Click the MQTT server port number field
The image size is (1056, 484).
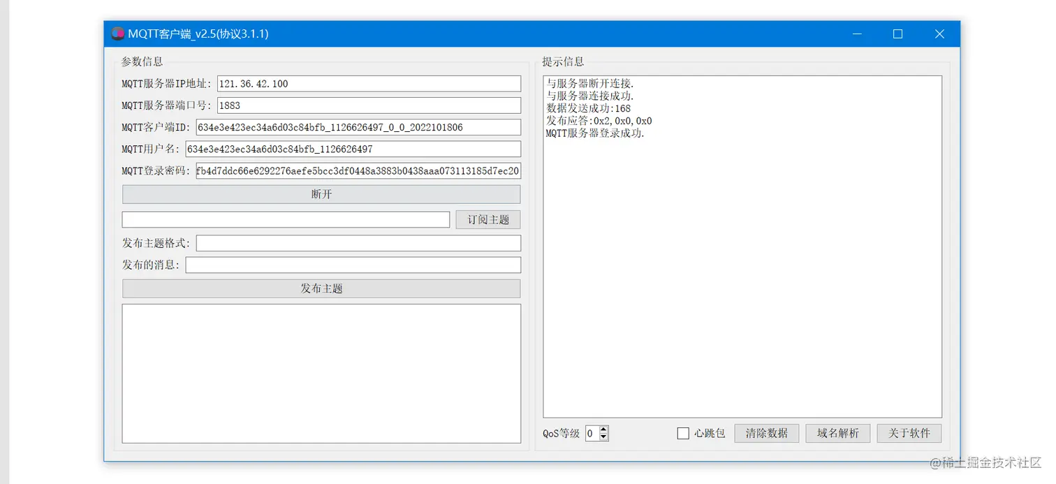[x=369, y=105]
